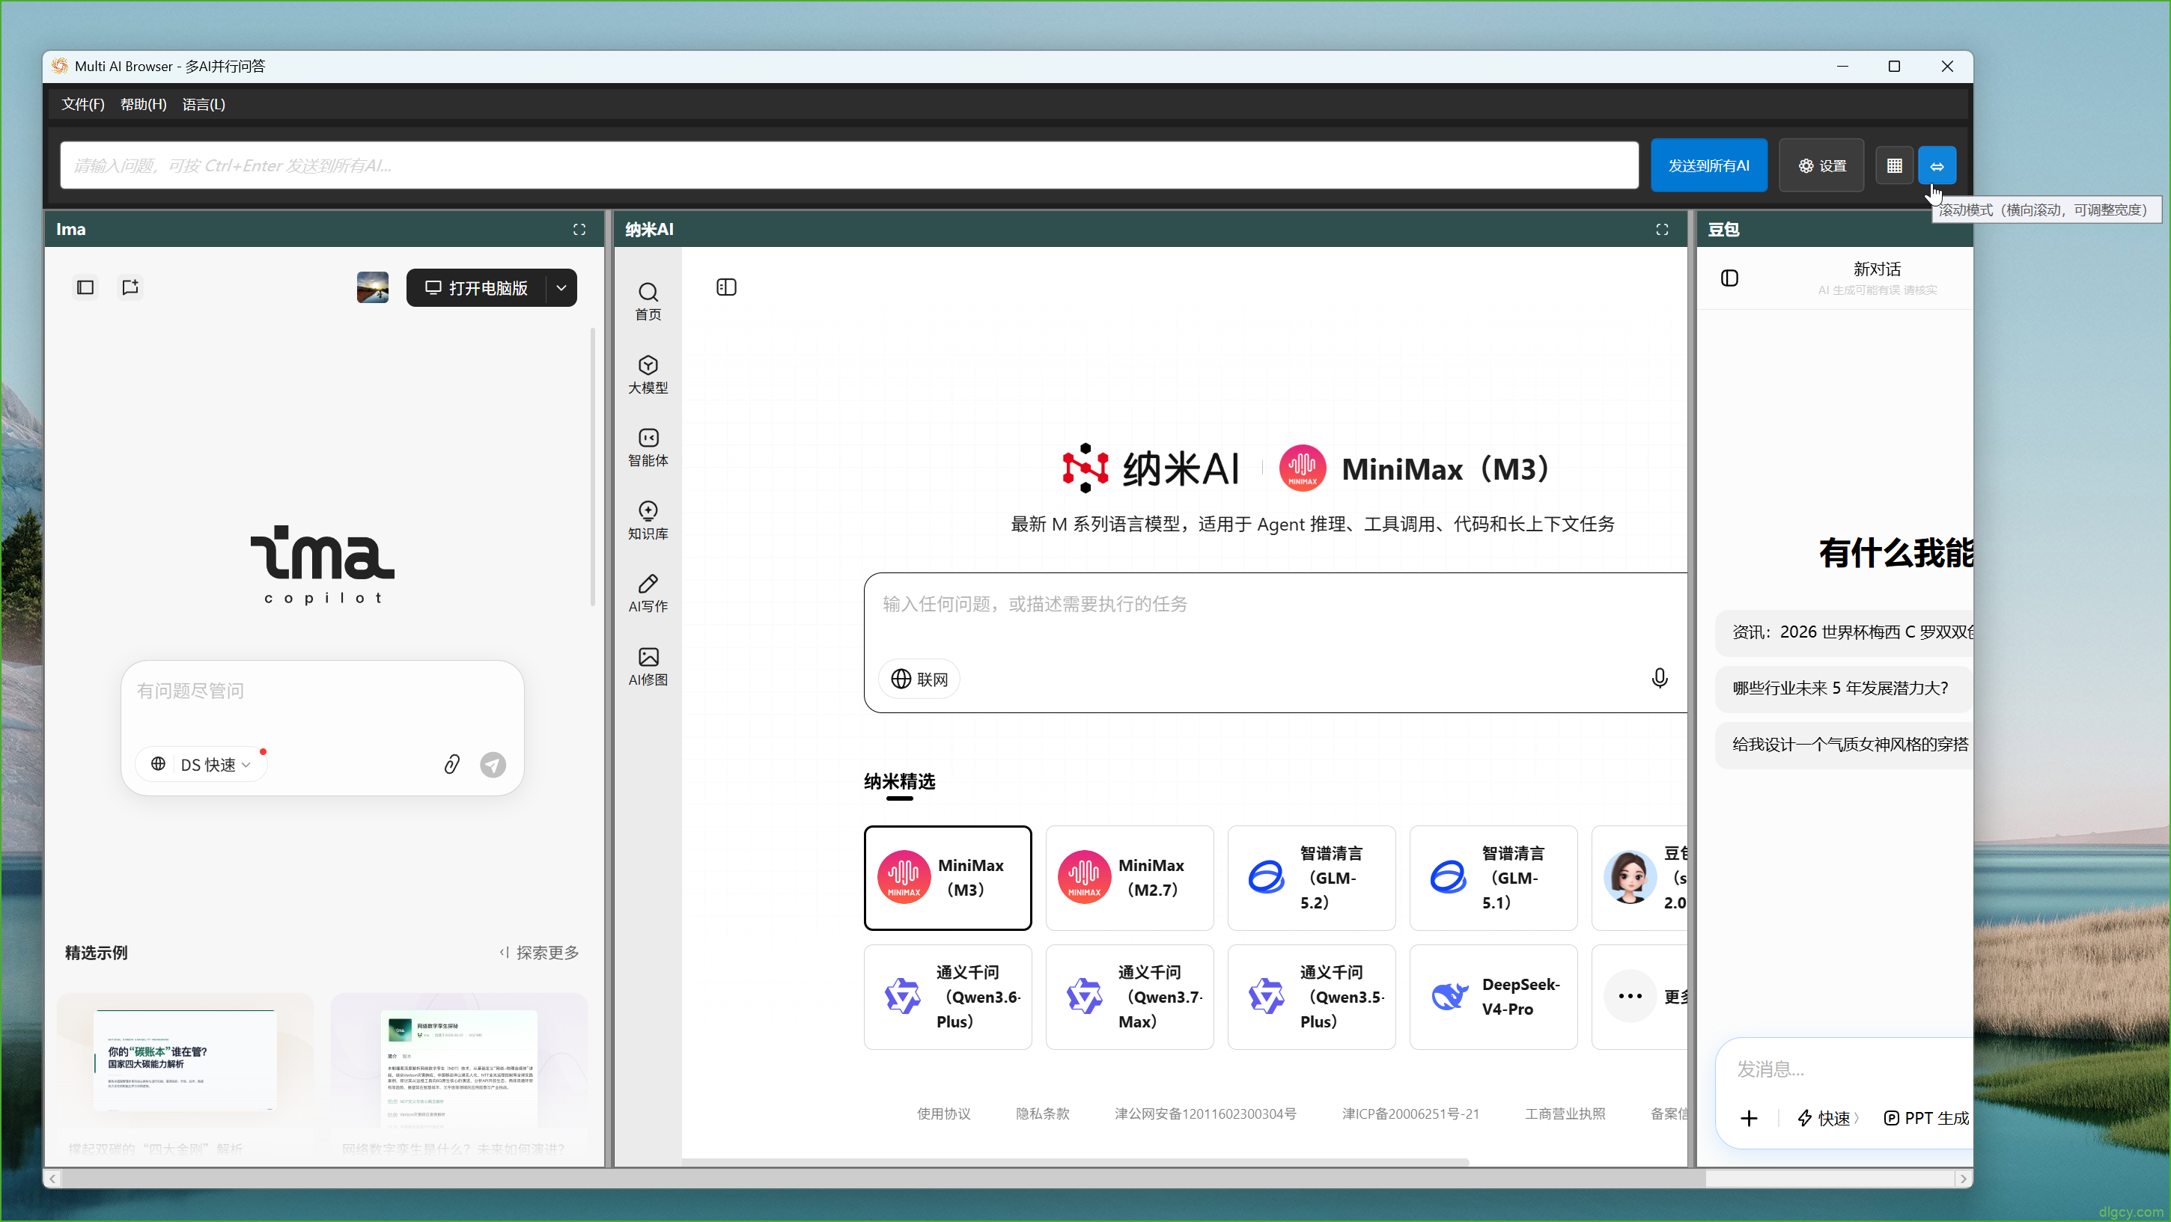Select MiniMax (M3) model card
This screenshot has height=1222, width=2171.
947,878
